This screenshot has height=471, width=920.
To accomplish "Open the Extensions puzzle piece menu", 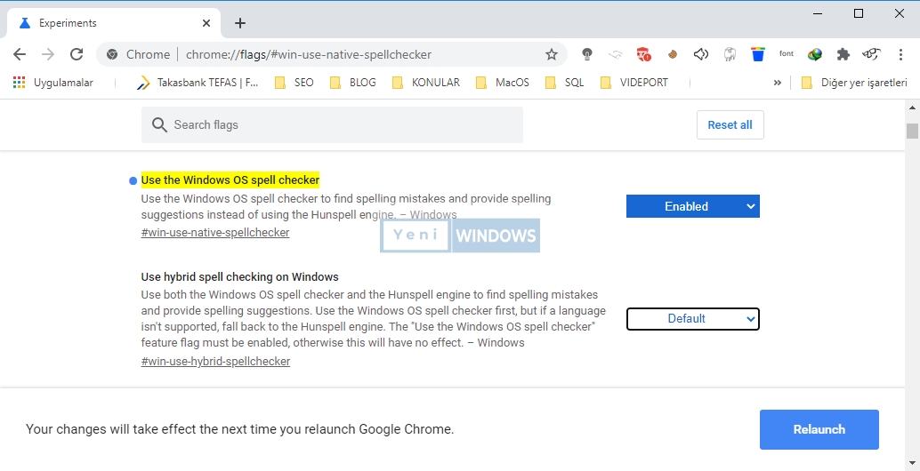I will click(843, 54).
